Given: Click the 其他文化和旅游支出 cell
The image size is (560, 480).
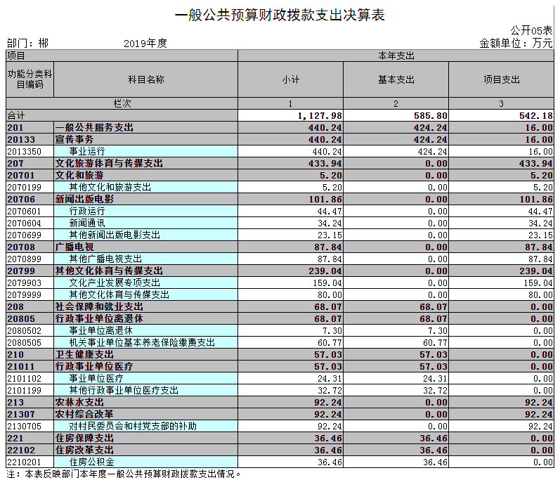Looking at the screenshot, I should pyautogui.click(x=145, y=187).
